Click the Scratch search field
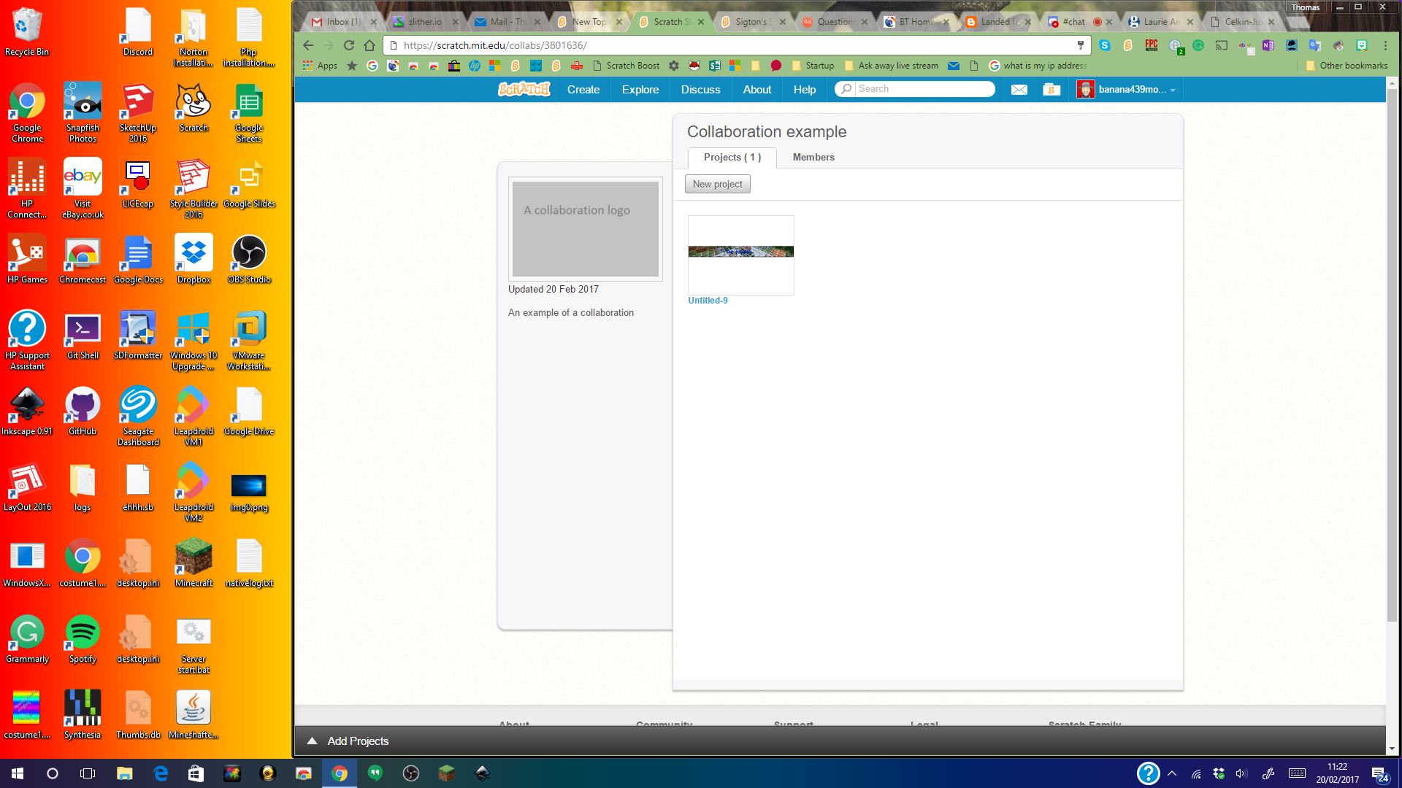 coord(923,89)
